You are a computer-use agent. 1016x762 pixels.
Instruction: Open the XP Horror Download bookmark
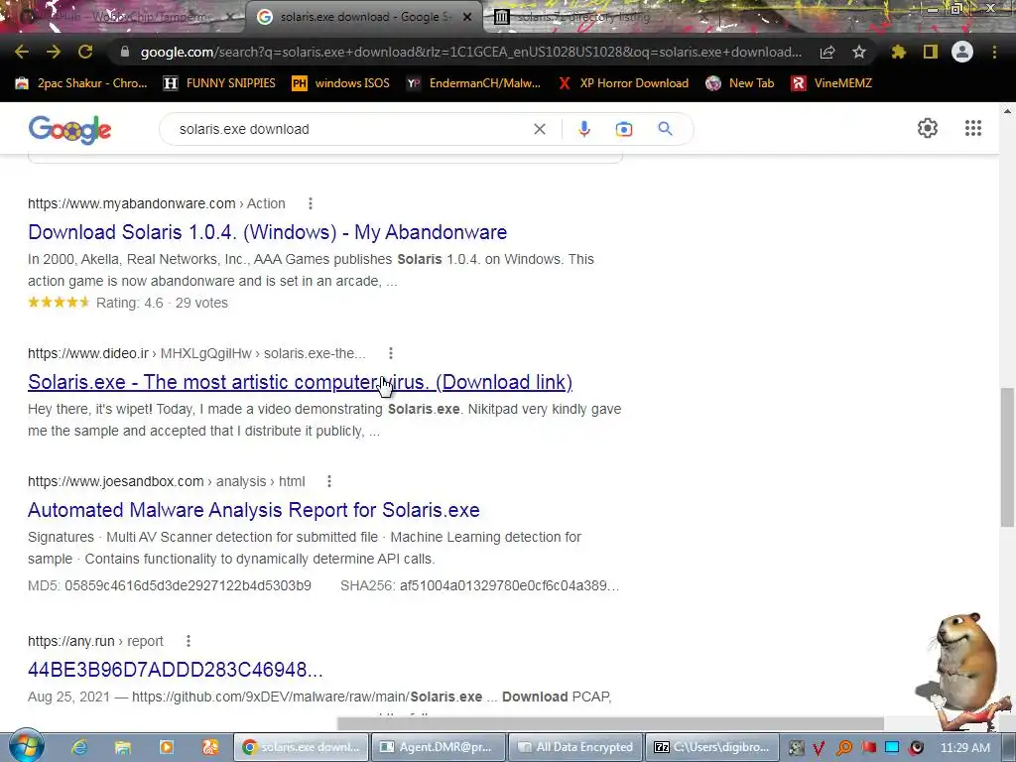[x=623, y=83]
